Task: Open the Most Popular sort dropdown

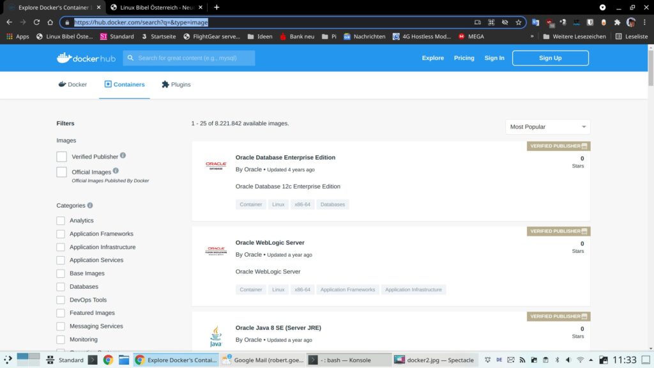Action: pyautogui.click(x=547, y=127)
